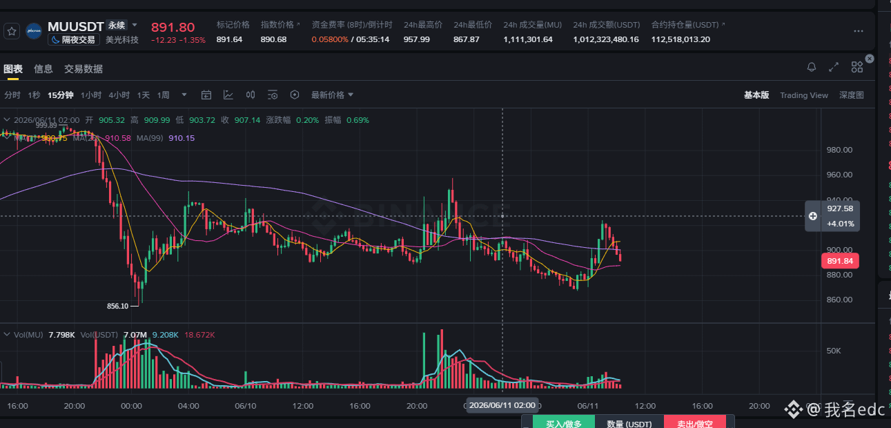
Task: Click the 2026/06/11 02:00 crosshair date label
Action: coord(502,406)
